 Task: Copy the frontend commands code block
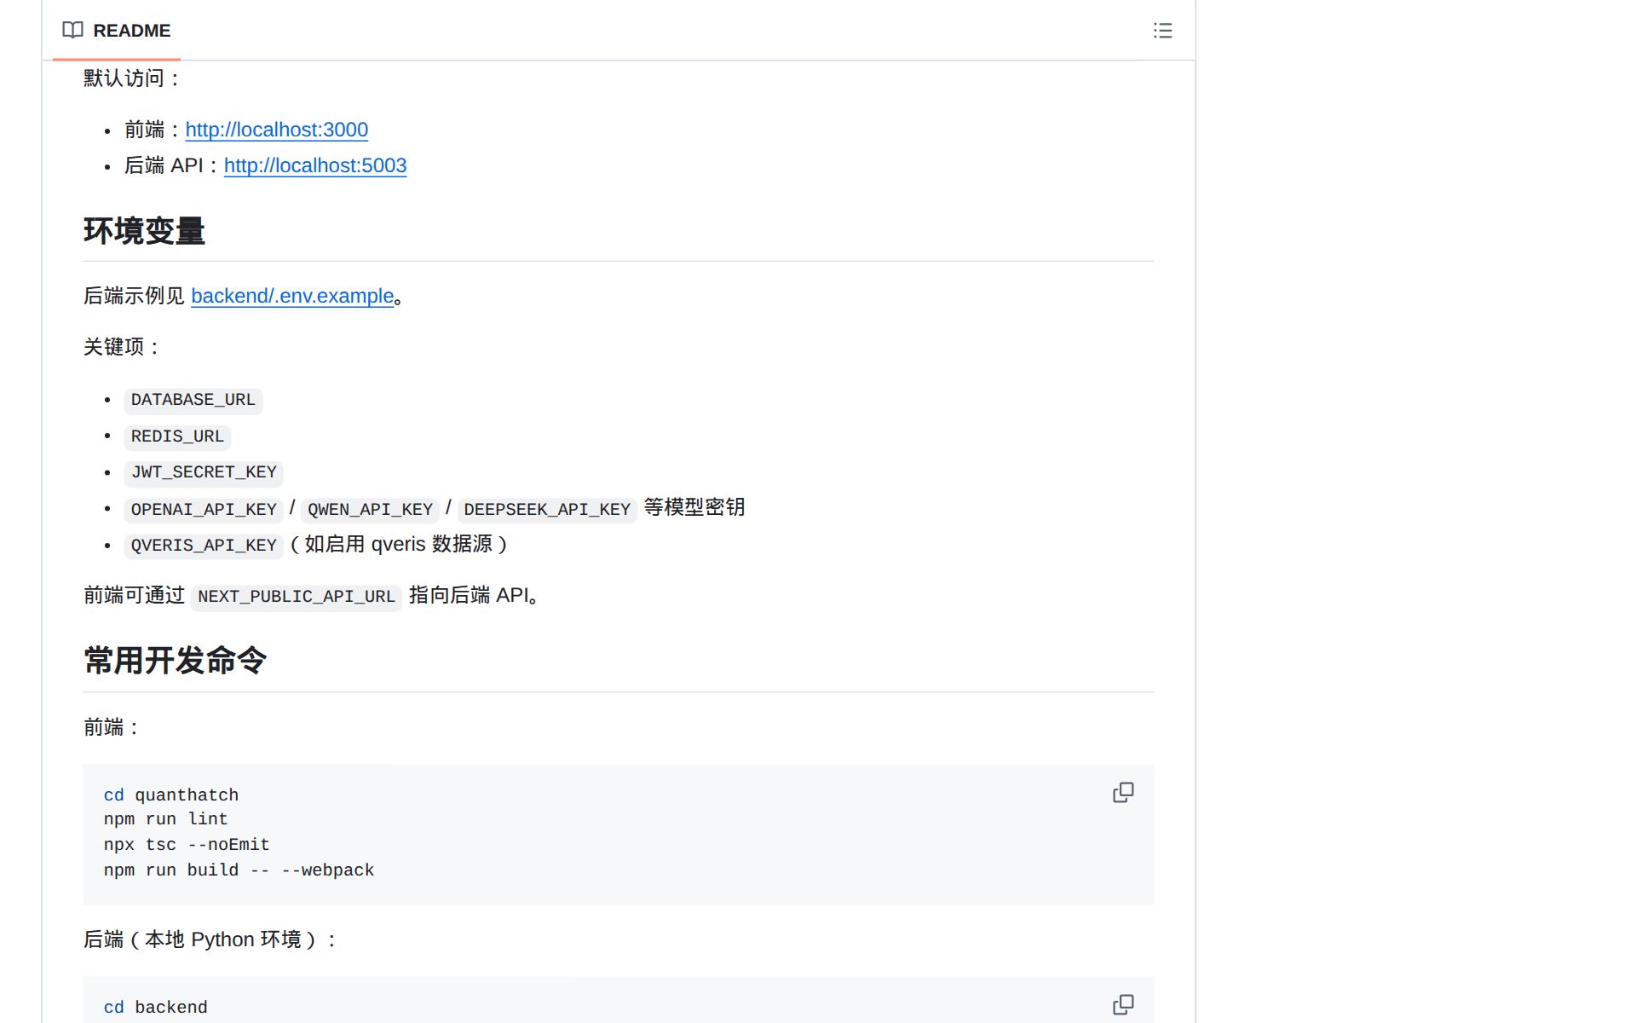coord(1123,792)
